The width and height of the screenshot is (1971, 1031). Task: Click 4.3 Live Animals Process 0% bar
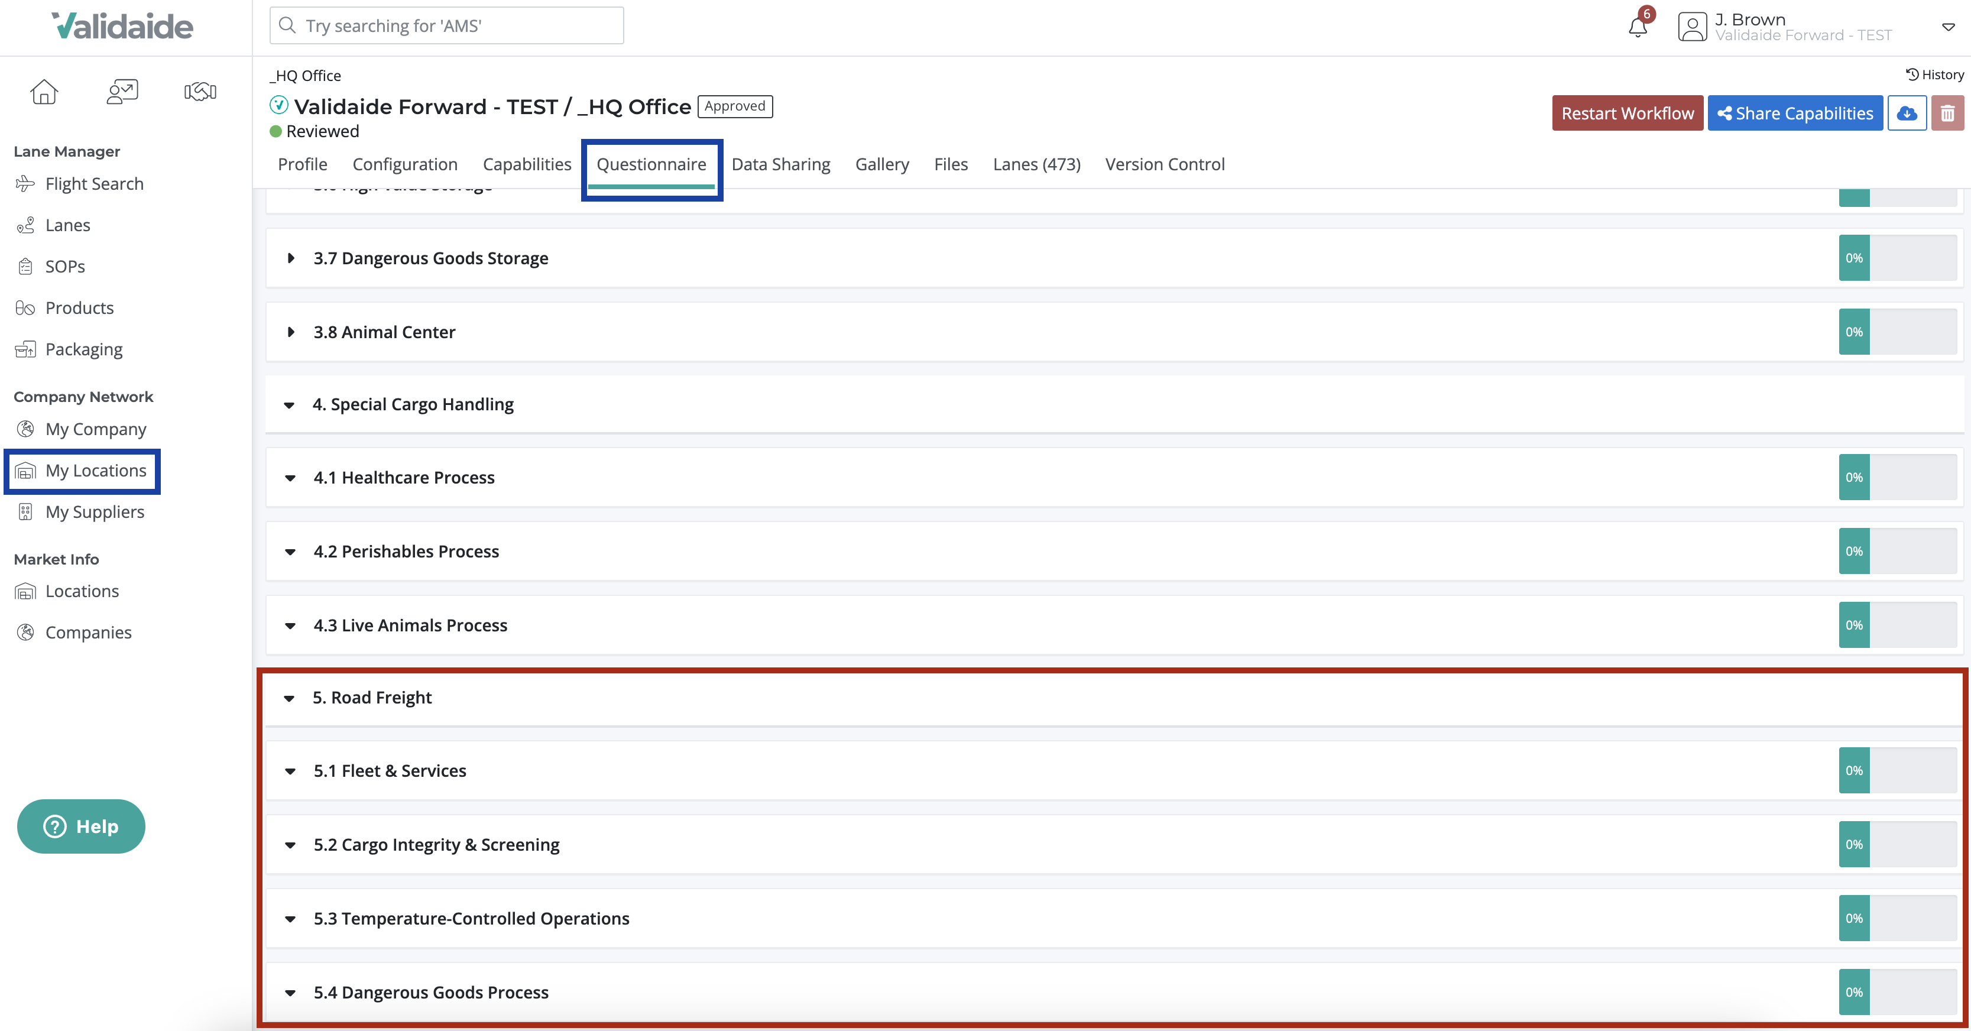(x=1898, y=625)
